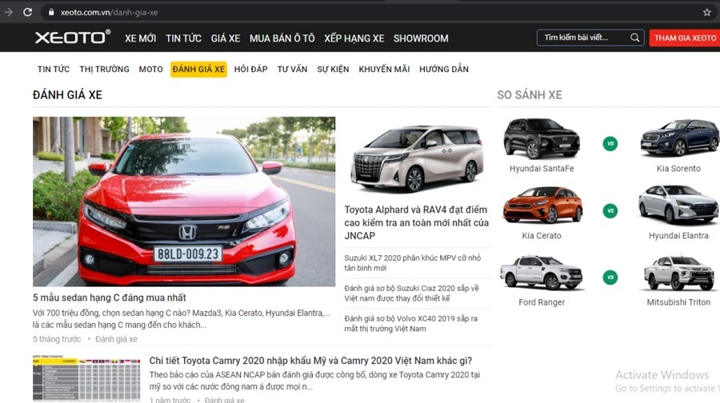Open the Volvo XC40 2019 article link
Image resolution: width=720 pixels, height=403 pixels.
pos(412,323)
